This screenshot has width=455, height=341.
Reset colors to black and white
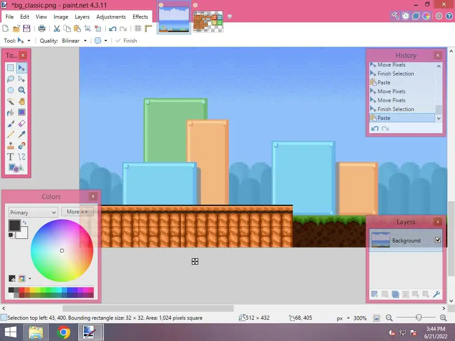point(11,235)
